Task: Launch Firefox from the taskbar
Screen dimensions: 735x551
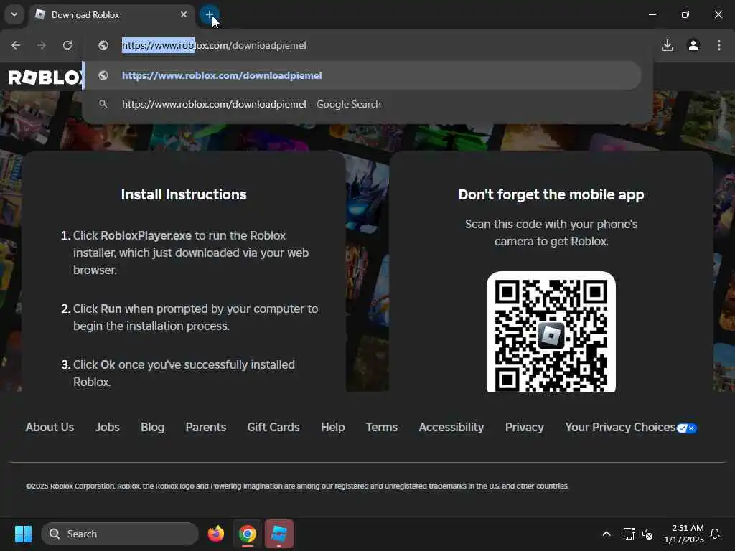Action: pos(215,534)
